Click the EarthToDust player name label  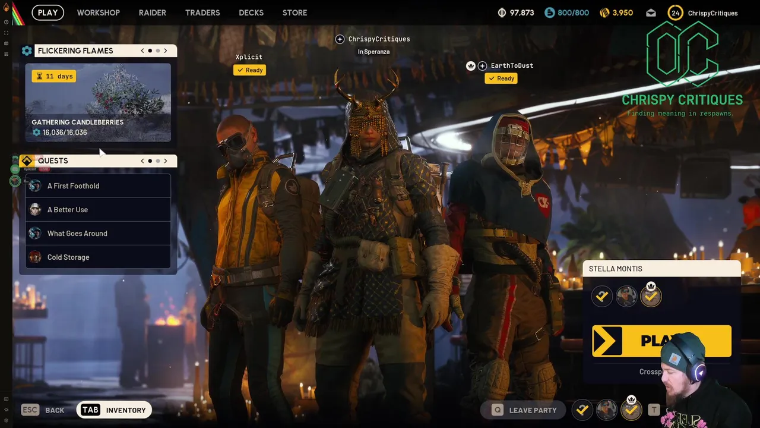tap(512, 66)
